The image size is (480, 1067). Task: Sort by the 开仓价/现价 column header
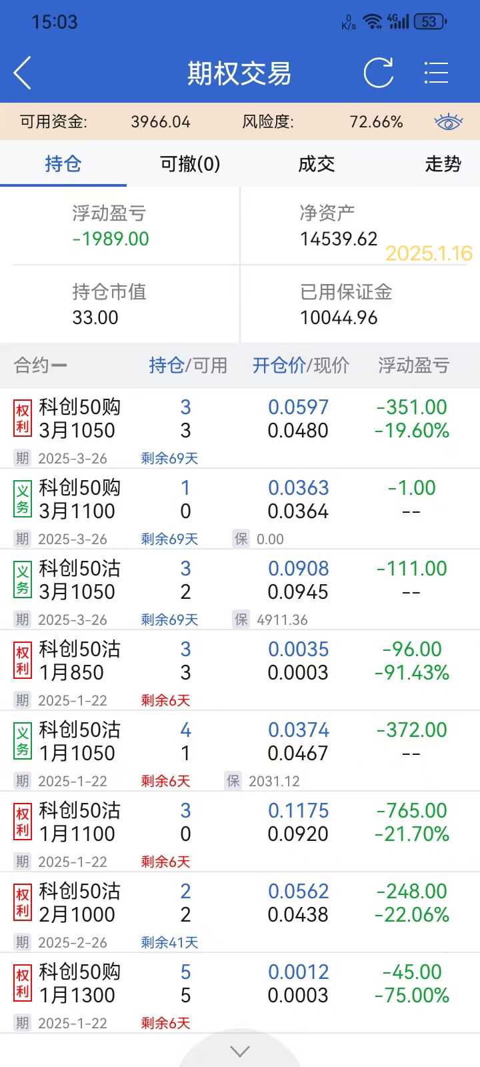pos(300,365)
